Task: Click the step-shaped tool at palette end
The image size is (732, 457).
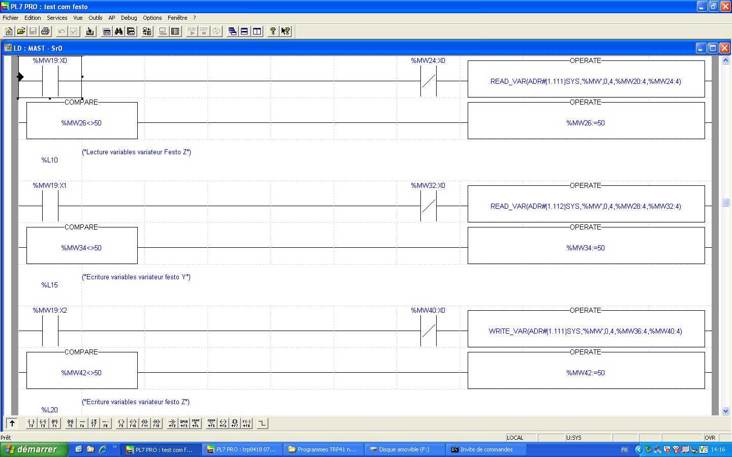Action: point(262,423)
